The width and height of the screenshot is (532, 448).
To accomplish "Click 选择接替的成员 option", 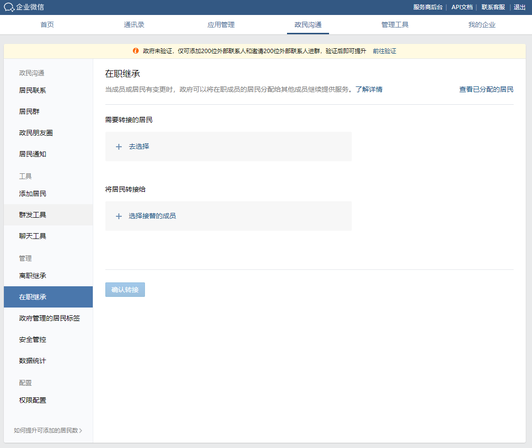I will point(152,216).
